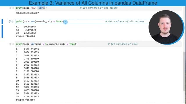Click the comment 'Get variance of all columns'
The height and width of the screenshot is (104, 186).
pyautogui.click(x=125, y=21)
